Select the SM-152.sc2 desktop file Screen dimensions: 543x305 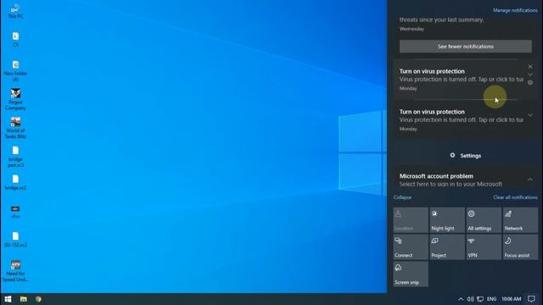(15, 240)
